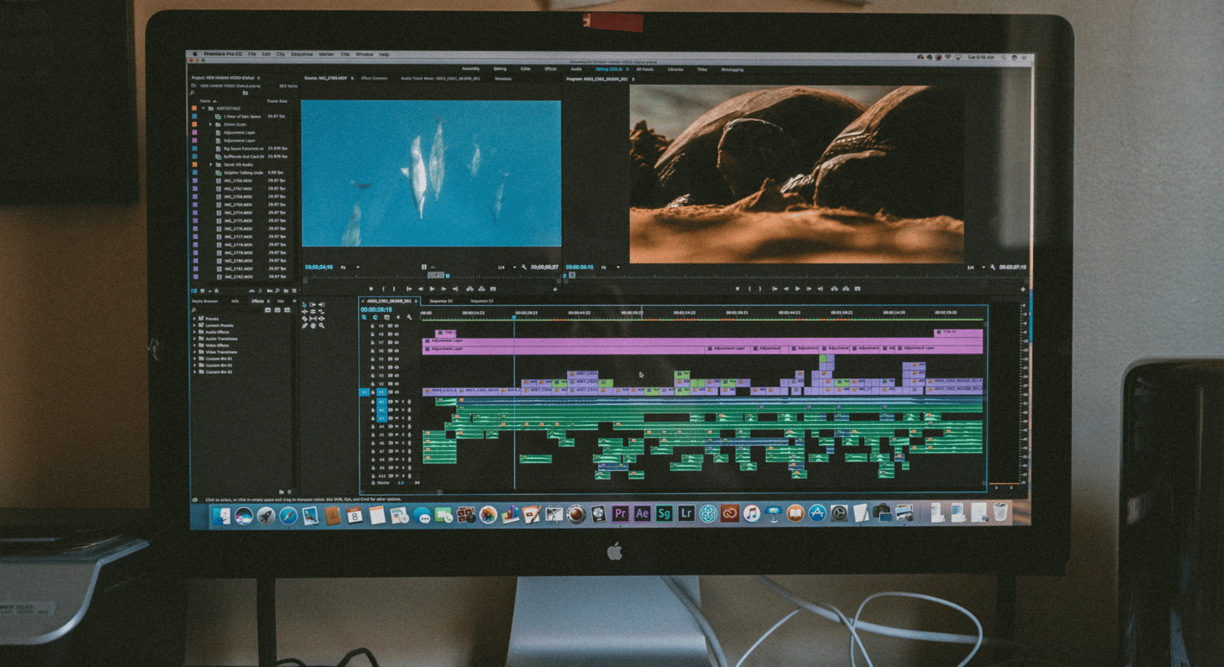Click the voice-over record mic on track A1
1224x667 pixels.
pyautogui.click(x=408, y=402)
